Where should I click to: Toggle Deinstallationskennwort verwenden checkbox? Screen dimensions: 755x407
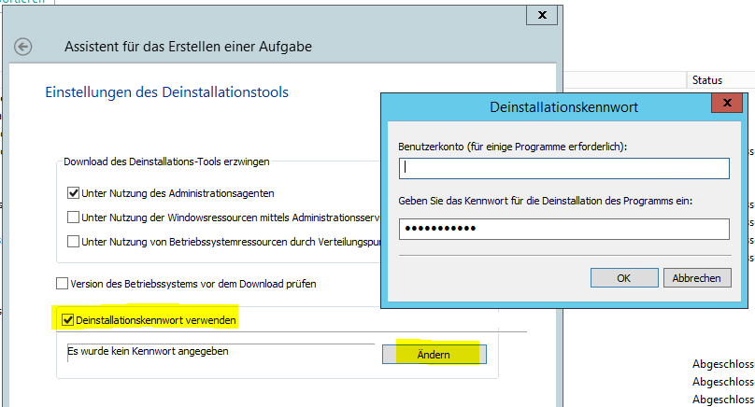pos(67,320)
